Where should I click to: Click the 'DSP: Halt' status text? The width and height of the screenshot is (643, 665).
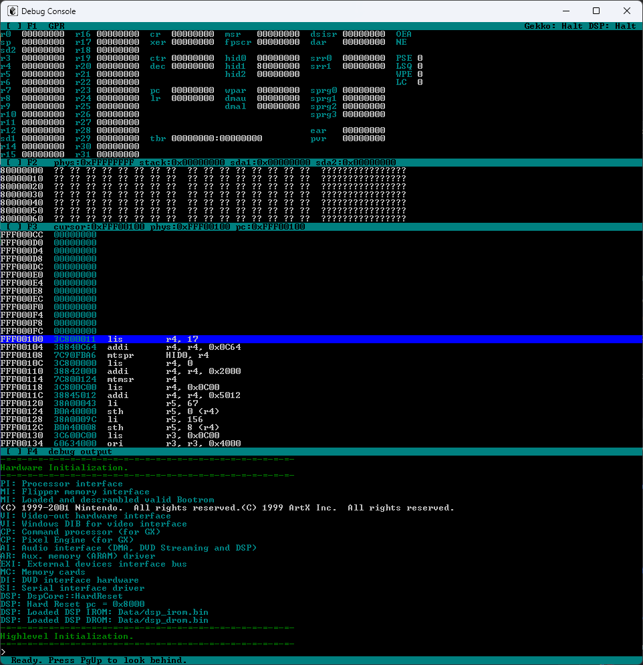pyautogui.click(x=612, y=26)
